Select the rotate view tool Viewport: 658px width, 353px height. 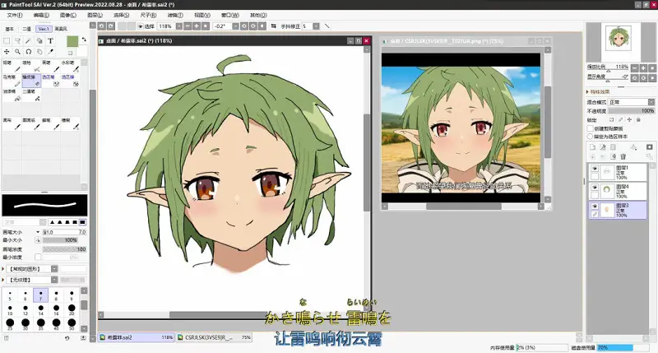(29, 52)
